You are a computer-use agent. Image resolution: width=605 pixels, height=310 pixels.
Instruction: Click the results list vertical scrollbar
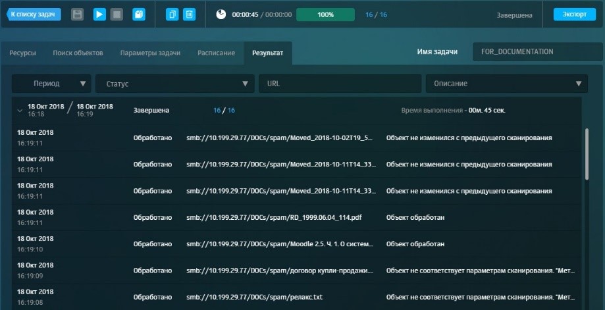click(587, 154)
